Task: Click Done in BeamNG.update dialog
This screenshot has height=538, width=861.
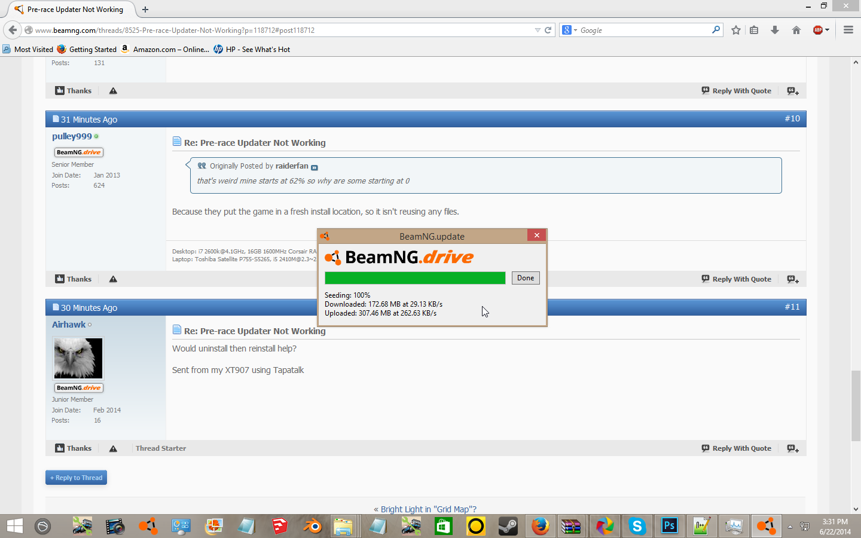Action: [x=526, y=278]
